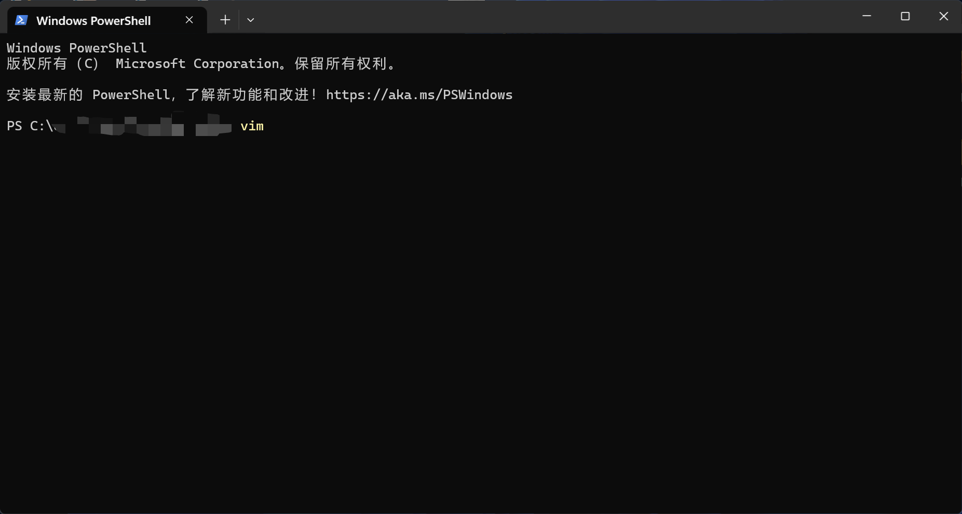This screenshot has height=514, width=962.
Task: Minimize the terminal window
Action: tap(866, 16)
